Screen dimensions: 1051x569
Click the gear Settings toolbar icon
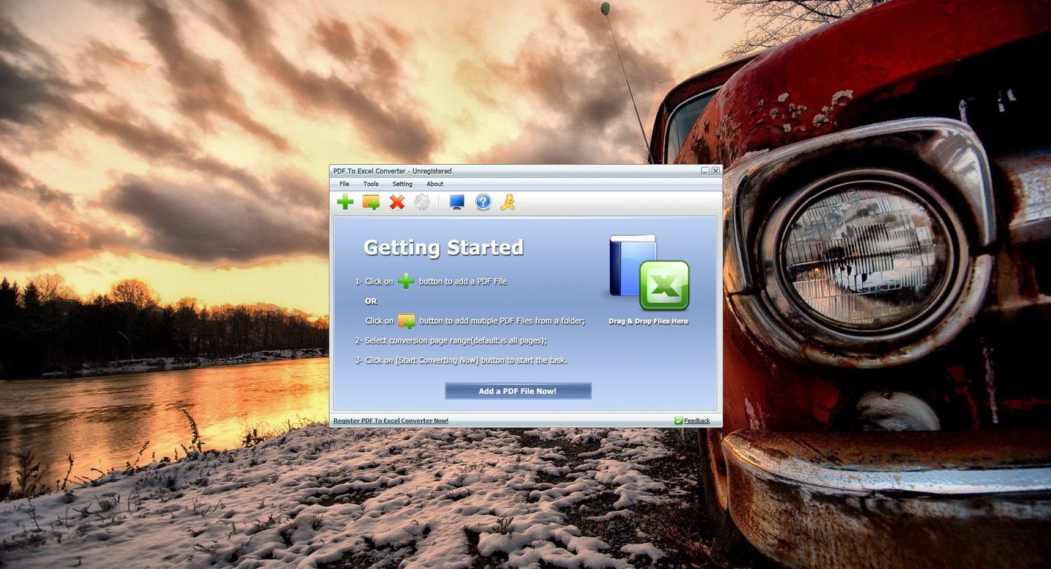422,202
